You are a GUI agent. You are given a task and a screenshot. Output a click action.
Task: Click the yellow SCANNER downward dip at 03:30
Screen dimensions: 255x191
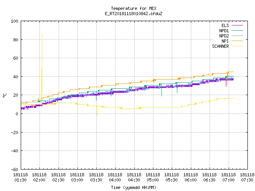(97, 115)
